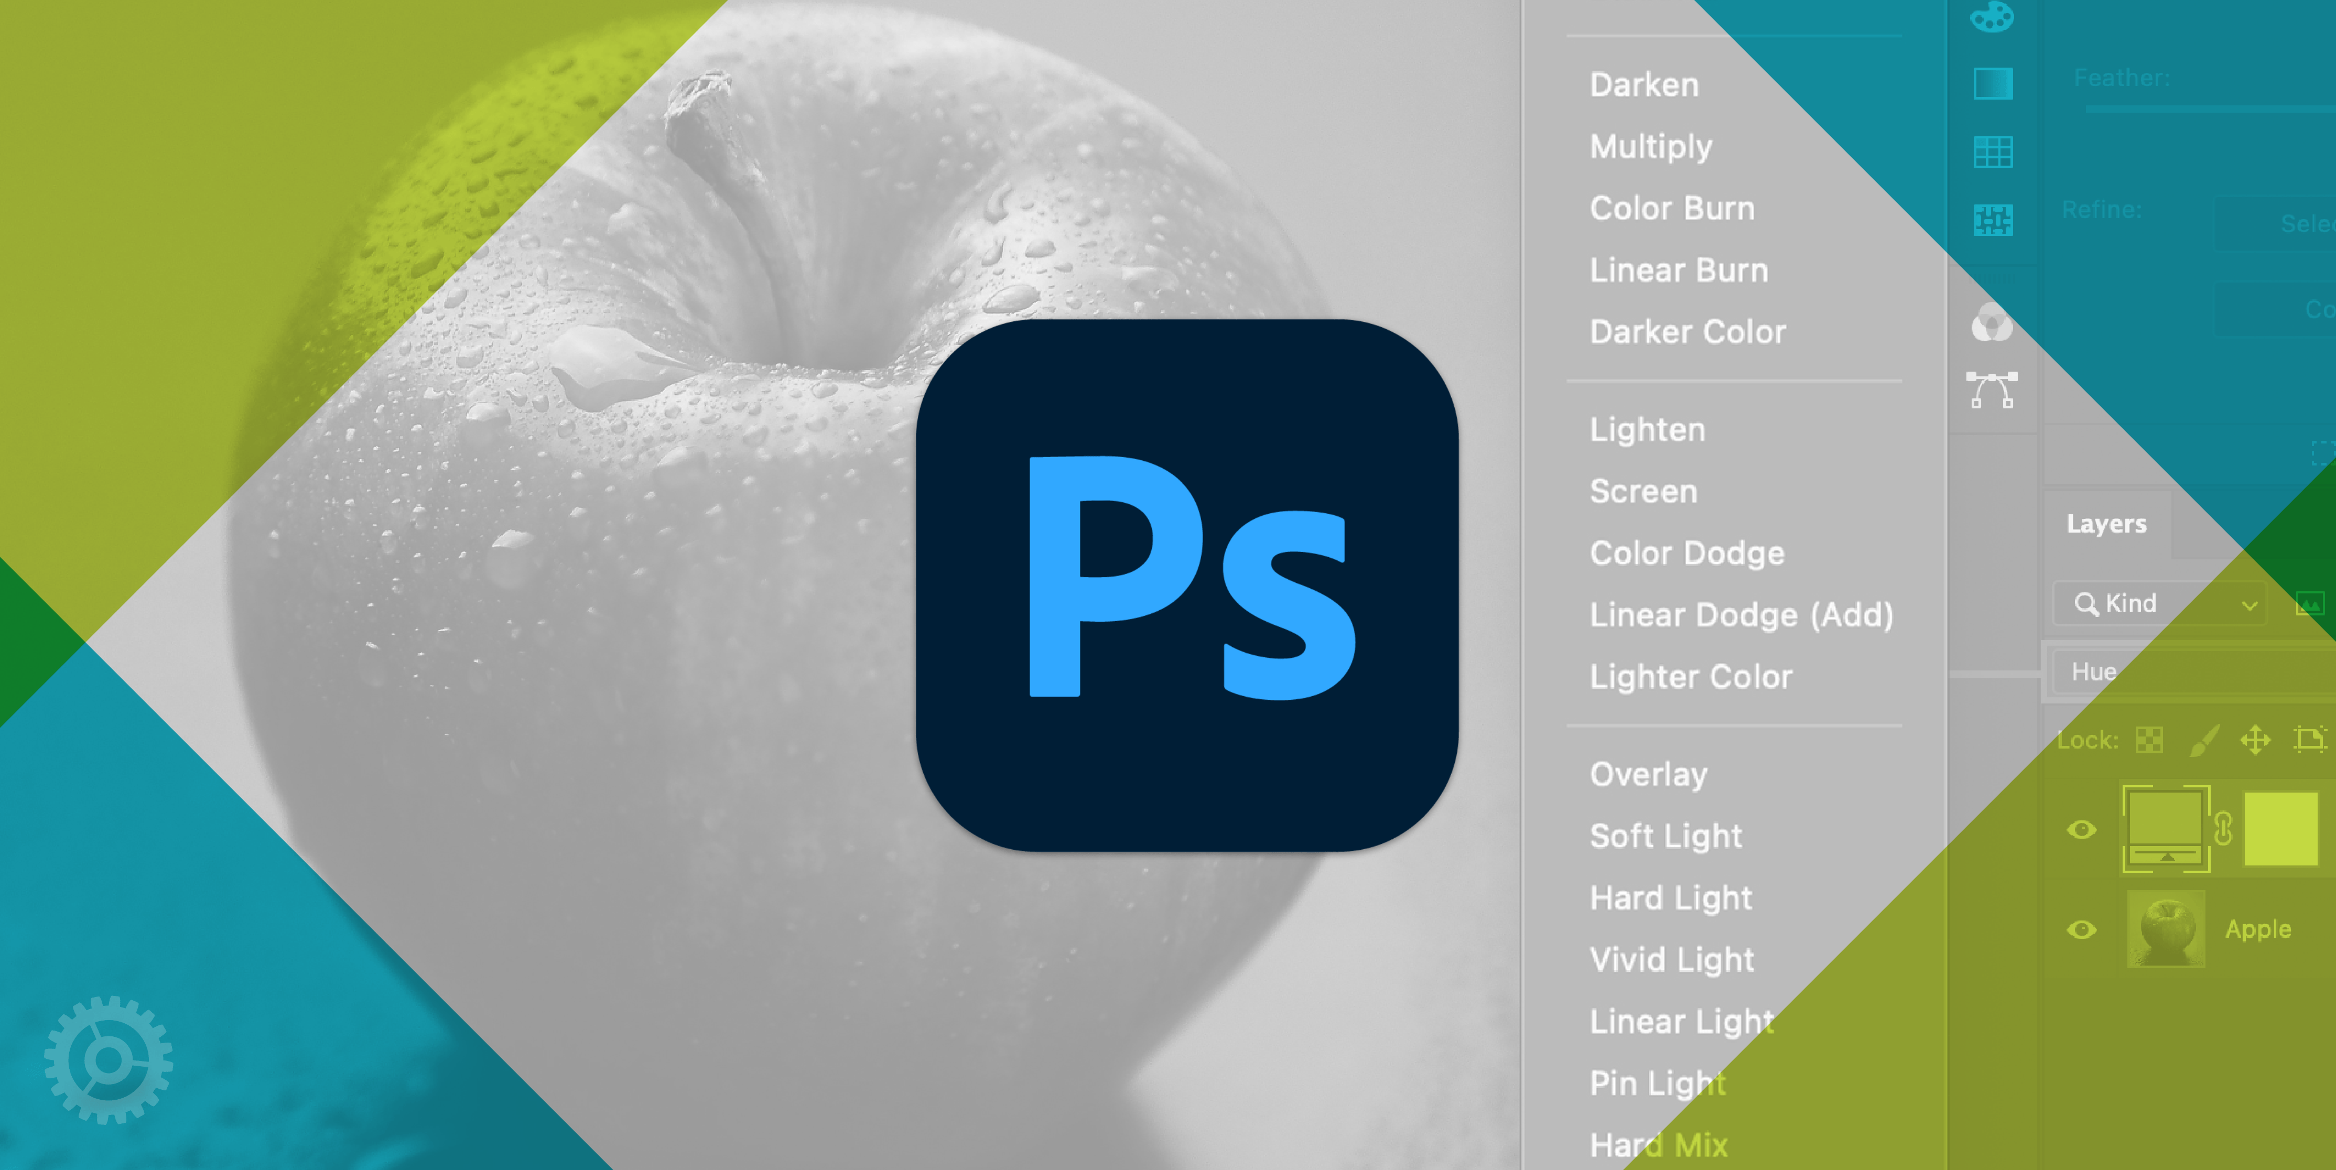Click the grid/table icon in panel
Viewport: 2336px width, 1170px height.
pos(1994,151)
